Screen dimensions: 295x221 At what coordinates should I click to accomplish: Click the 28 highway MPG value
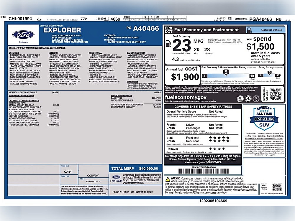click(x=207, y=50)
